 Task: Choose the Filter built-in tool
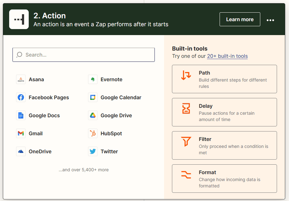point(224,145)
